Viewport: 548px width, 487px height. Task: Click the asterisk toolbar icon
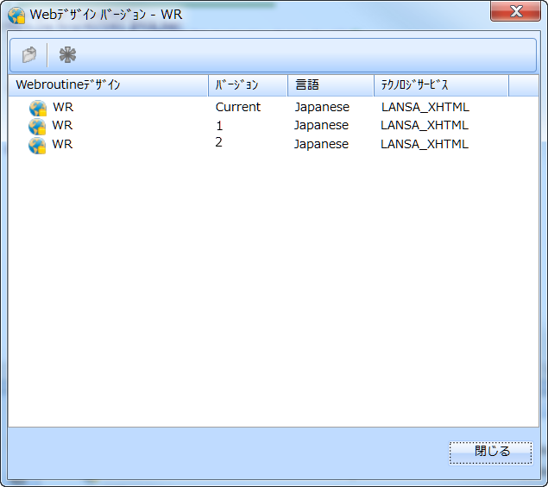click(67, 55)
